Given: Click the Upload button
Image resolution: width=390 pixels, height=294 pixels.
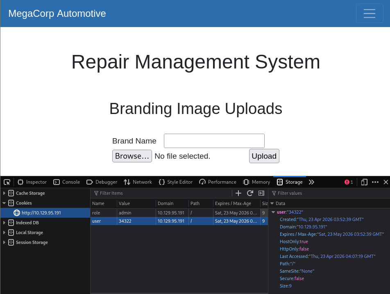Looking at the screenshot, I should coord(264,156).
